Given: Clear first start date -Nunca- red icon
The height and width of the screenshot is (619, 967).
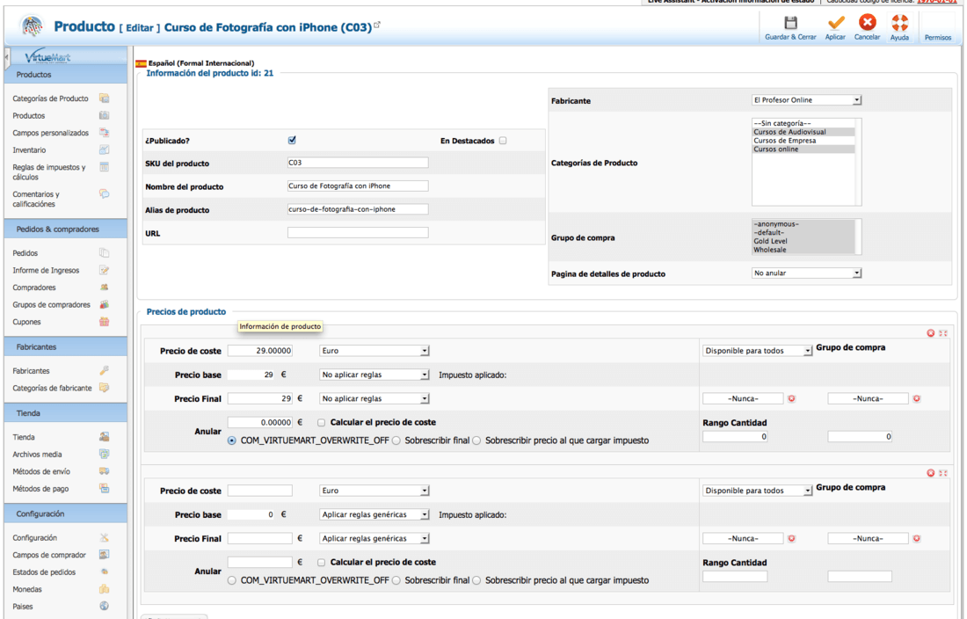Looking at the screenshot, I should point(792,399).
